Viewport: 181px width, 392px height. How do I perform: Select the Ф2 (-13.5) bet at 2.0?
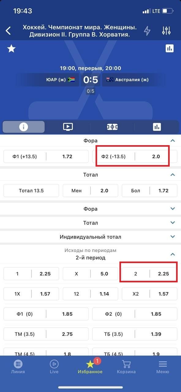[135, 156]
